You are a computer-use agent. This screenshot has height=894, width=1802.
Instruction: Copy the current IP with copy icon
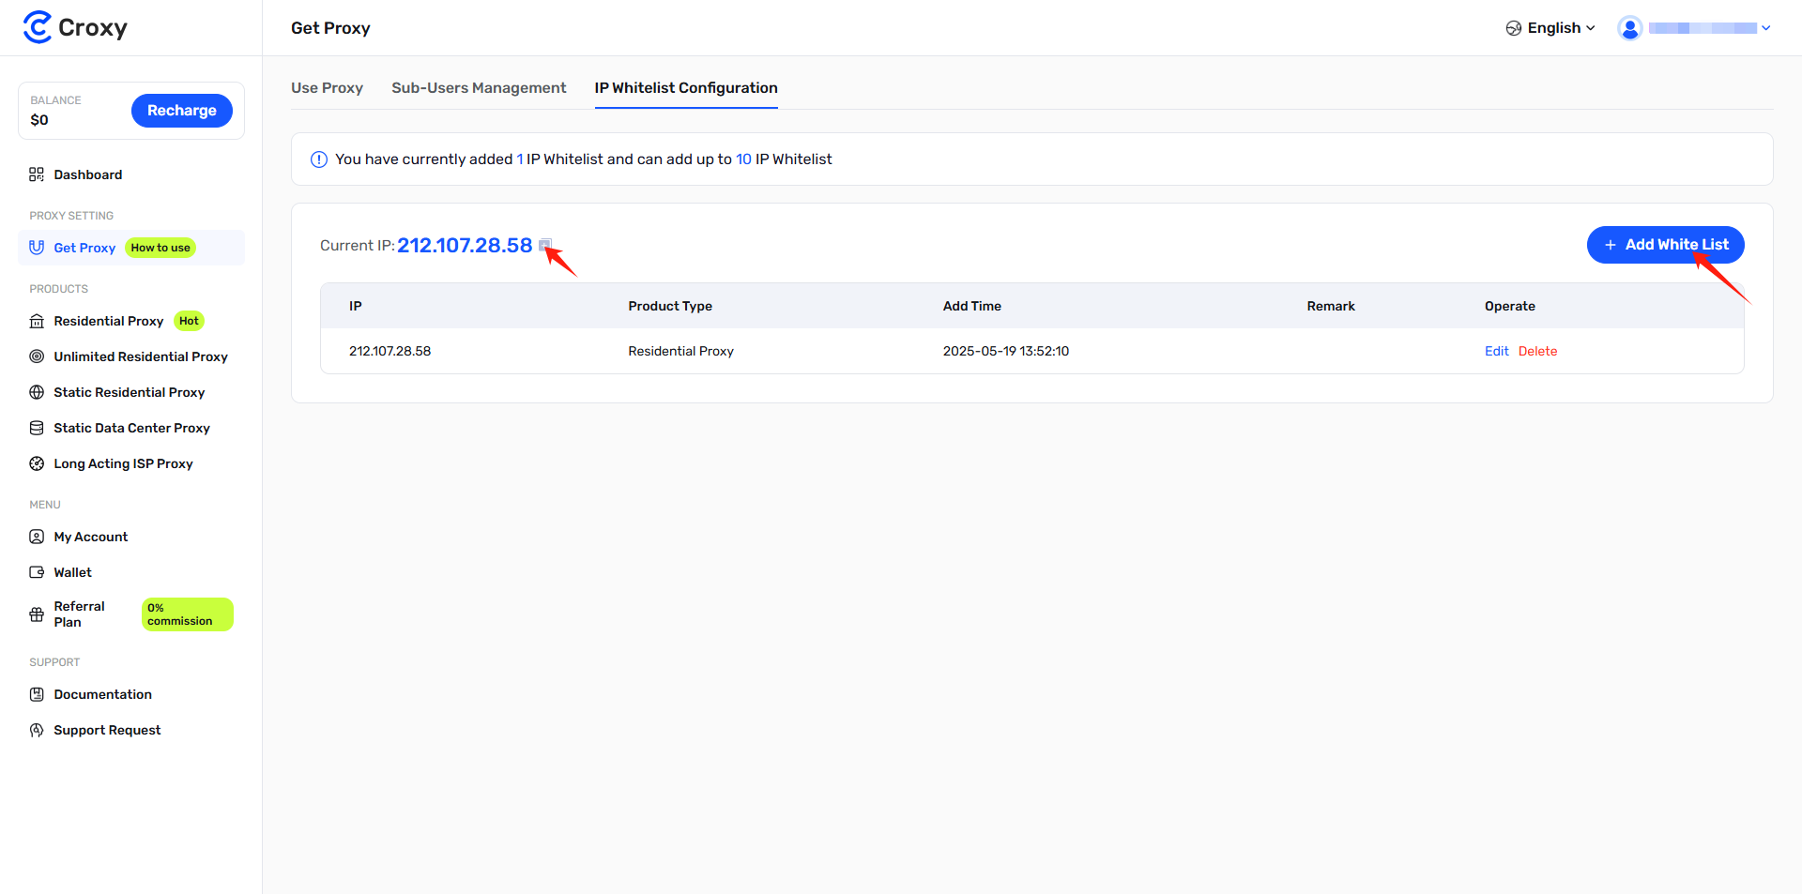click(x=544, y=245)
